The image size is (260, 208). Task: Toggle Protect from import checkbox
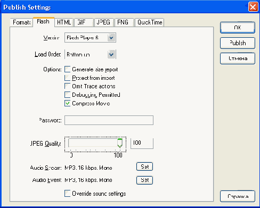click(x=68, y=78)
